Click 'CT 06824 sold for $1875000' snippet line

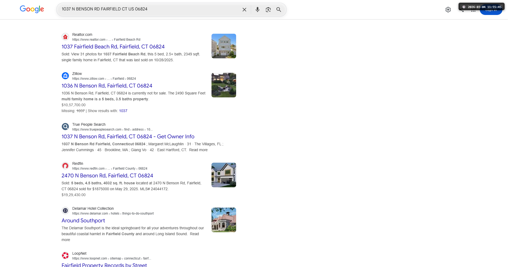coord(115,189)
